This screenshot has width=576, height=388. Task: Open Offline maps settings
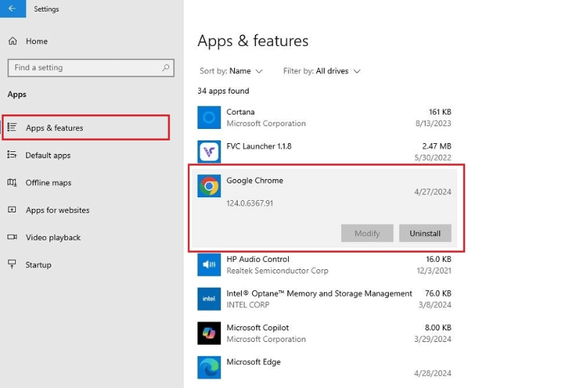point(48,183)
